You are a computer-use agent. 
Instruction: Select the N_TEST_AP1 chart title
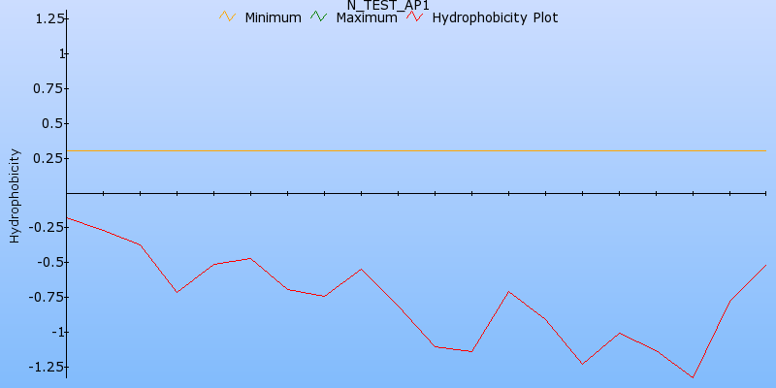(388, 6)
